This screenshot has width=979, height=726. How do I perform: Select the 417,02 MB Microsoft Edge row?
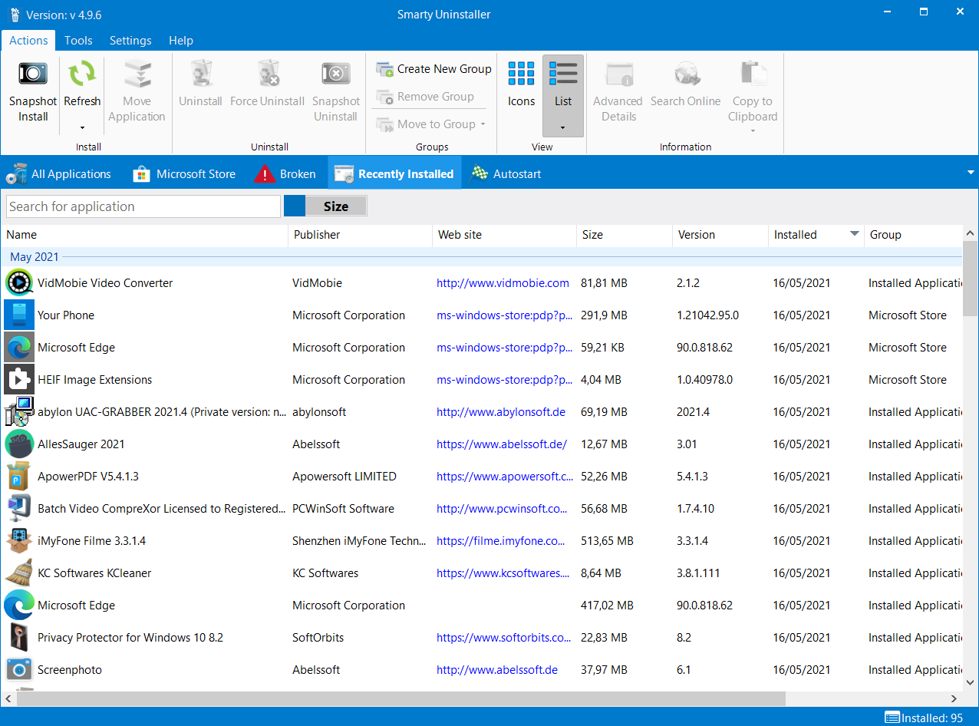click(482, 606)
